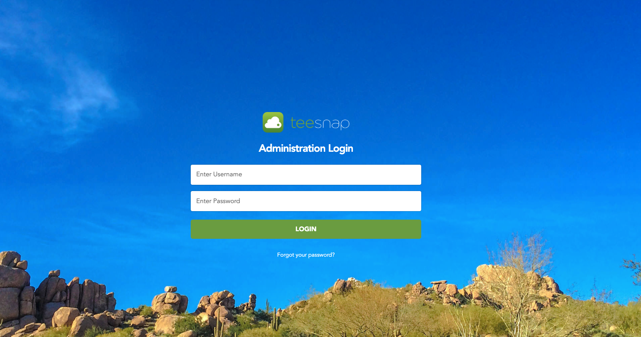This screenshot has width=641, height=337.
Task: Click the word 'Administration' in the heading
Action: click(292, 148)
